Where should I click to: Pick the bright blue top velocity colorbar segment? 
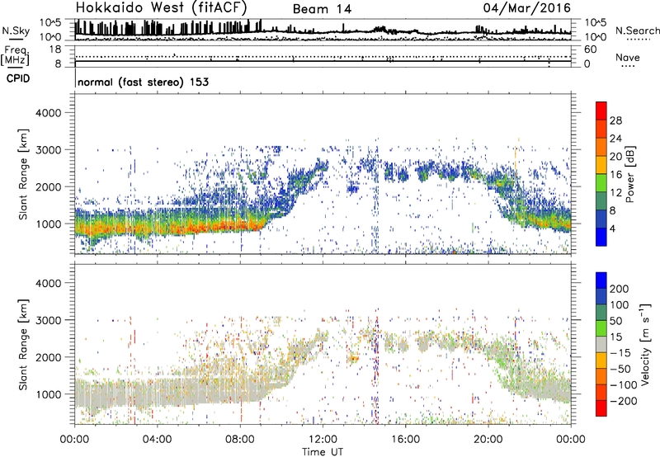(601, 280)
